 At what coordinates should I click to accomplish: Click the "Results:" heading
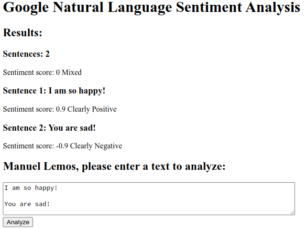pos(22,33)
